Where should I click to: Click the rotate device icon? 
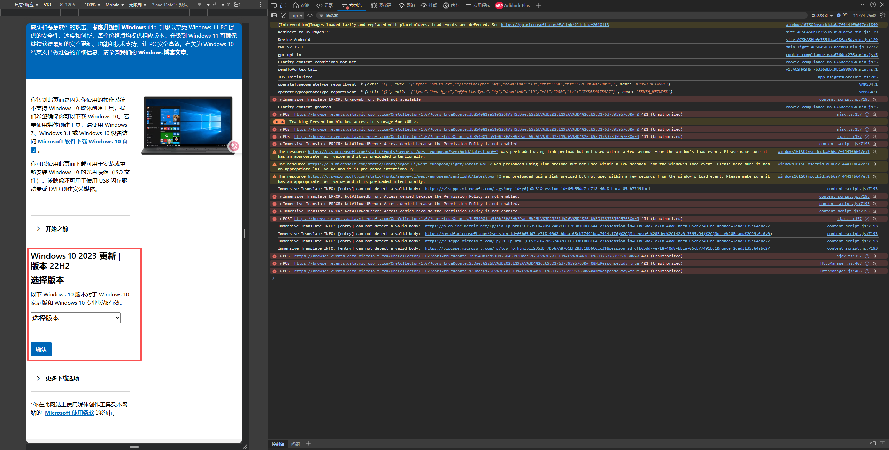237,5
